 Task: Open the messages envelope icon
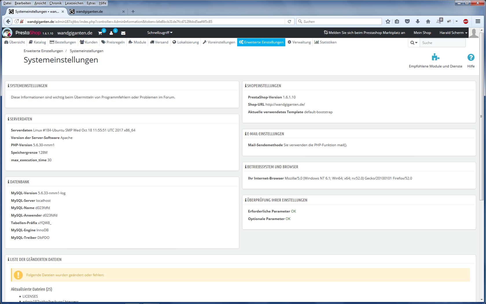[x=123, y=33]
